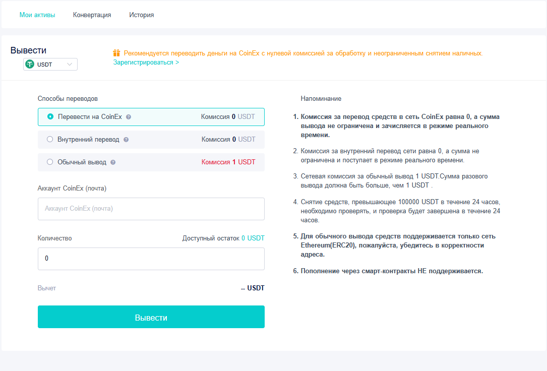Image resolution: width=547 pixels, height=371 pixels.
Task: Focus the Аккаунт CoinEx (почта) input field
Action: point(151,209)
